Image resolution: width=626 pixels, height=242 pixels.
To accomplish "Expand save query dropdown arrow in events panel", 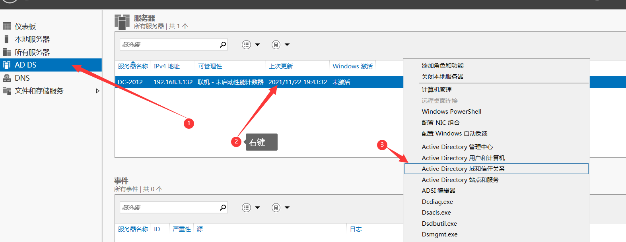I will pos(287,207).
